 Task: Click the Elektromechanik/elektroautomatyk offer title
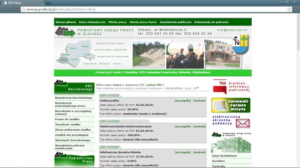126,126
